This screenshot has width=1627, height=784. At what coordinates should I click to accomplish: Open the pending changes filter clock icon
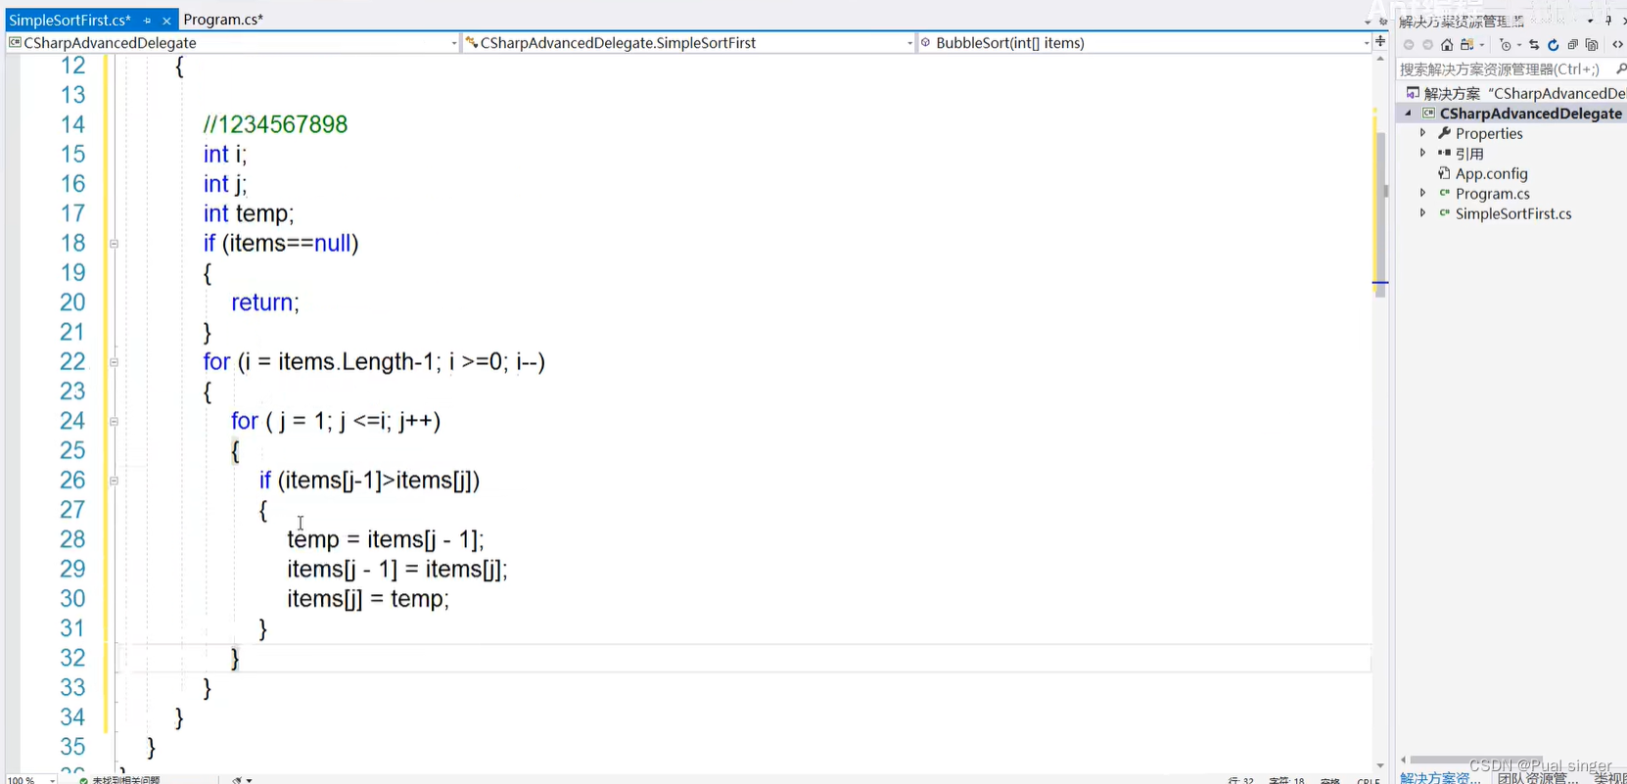1506,45
